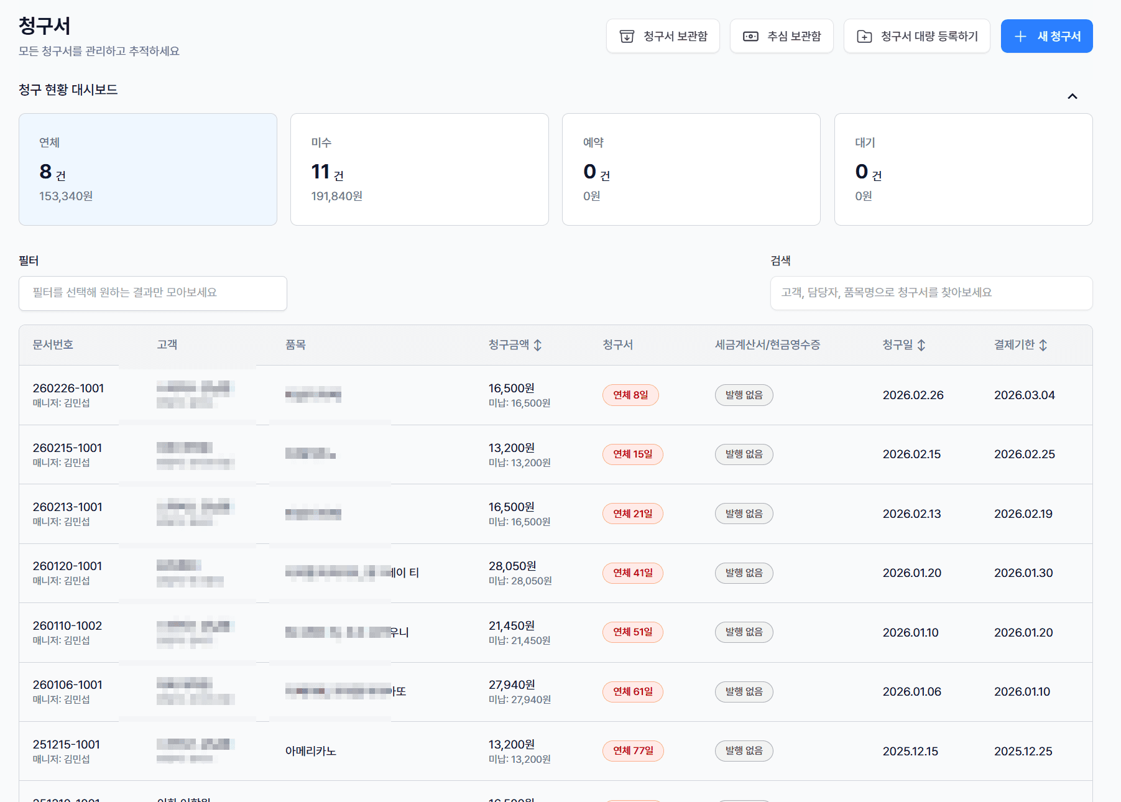
Task: Click the 2026.01.20 billing date cell
Action: pos(912,573)
